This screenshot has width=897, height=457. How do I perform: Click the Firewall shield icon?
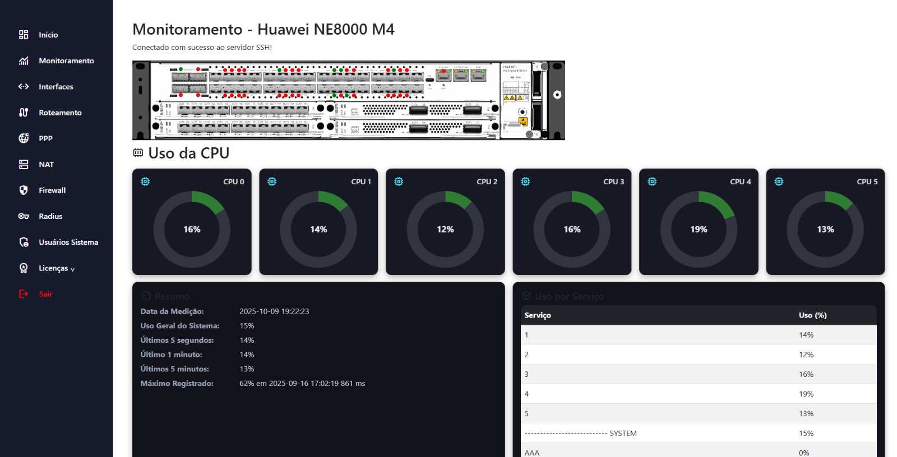click(24, 190)
